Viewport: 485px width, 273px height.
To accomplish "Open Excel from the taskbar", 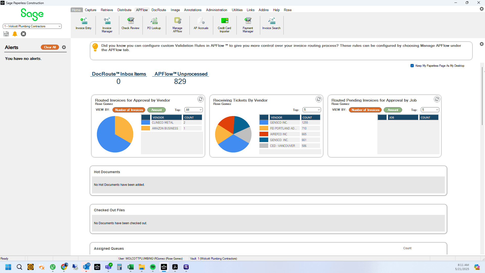I will tap(131, 267).
